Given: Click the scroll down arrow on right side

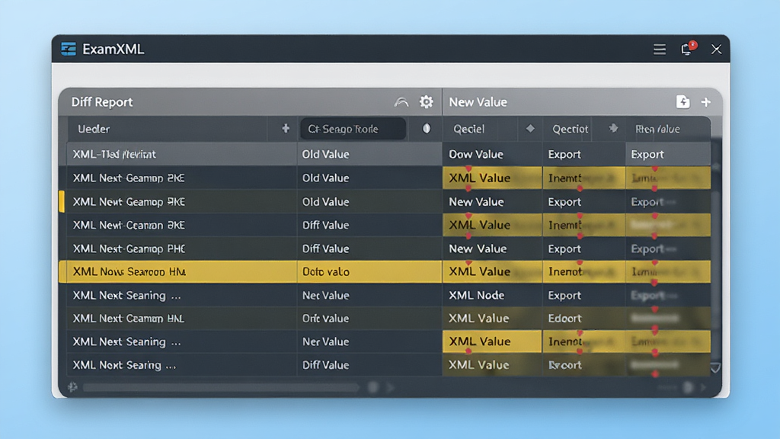Looking at the screenshot, I should [x=715, y=368].
